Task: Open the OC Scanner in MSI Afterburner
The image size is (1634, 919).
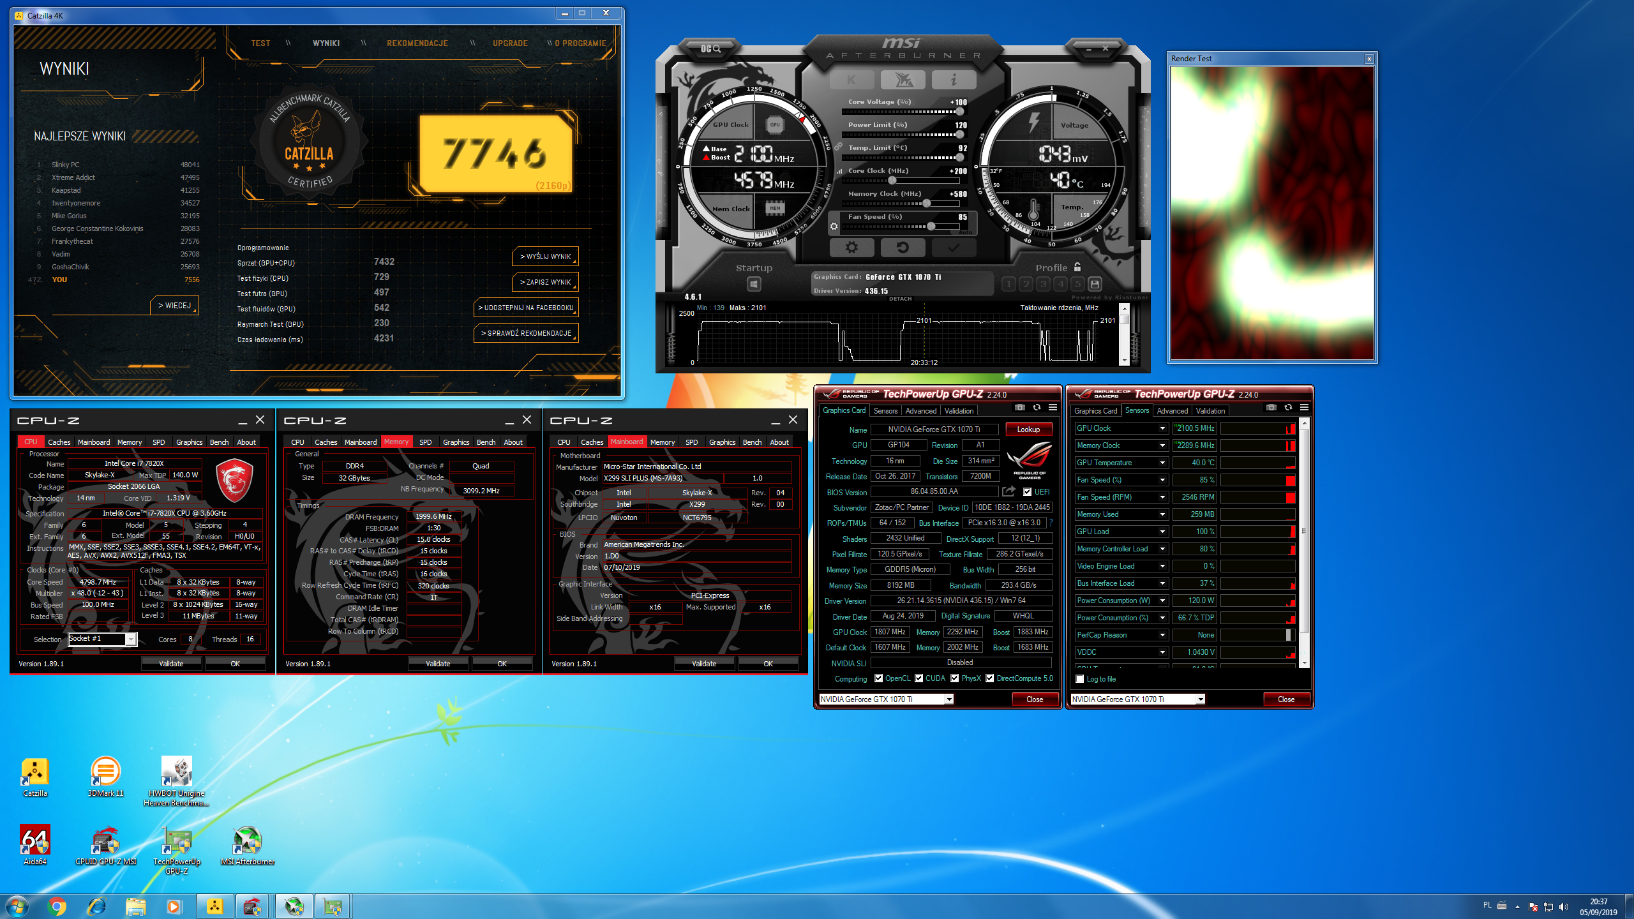Action: (710, 49)
